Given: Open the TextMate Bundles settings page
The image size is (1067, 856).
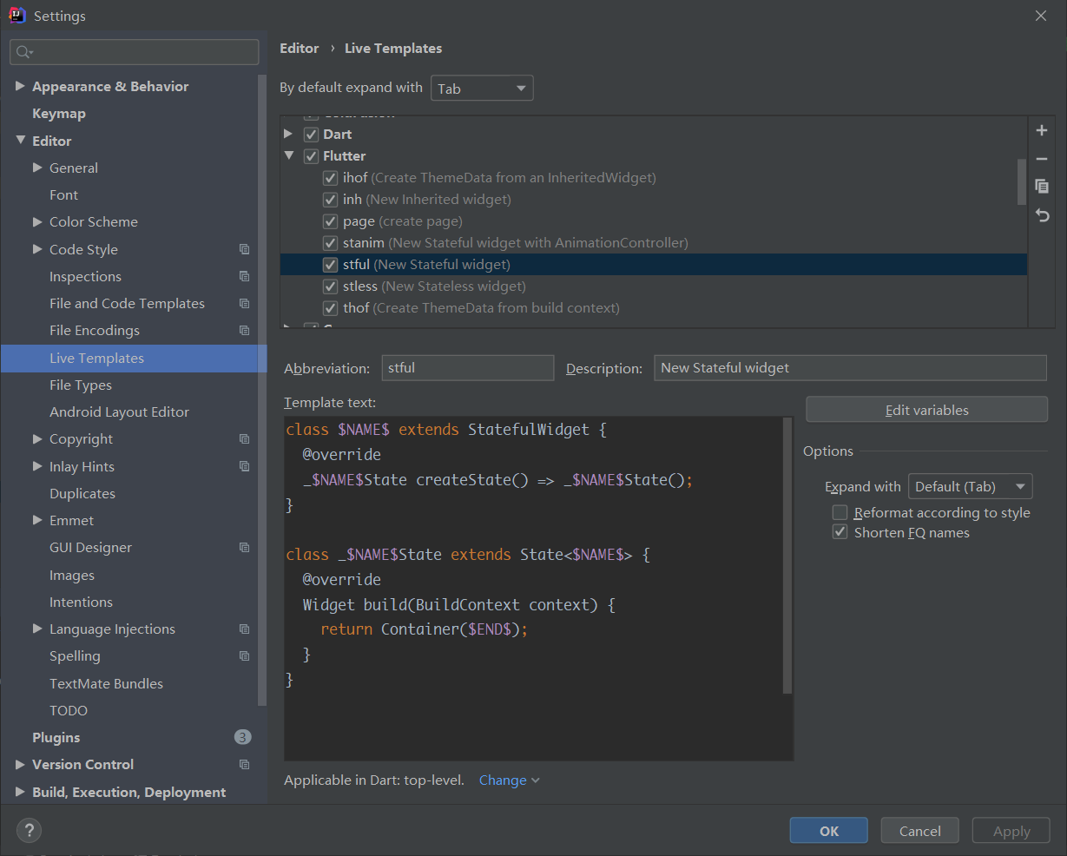Looking at the screenshot, I should click(x=106, y=683).
